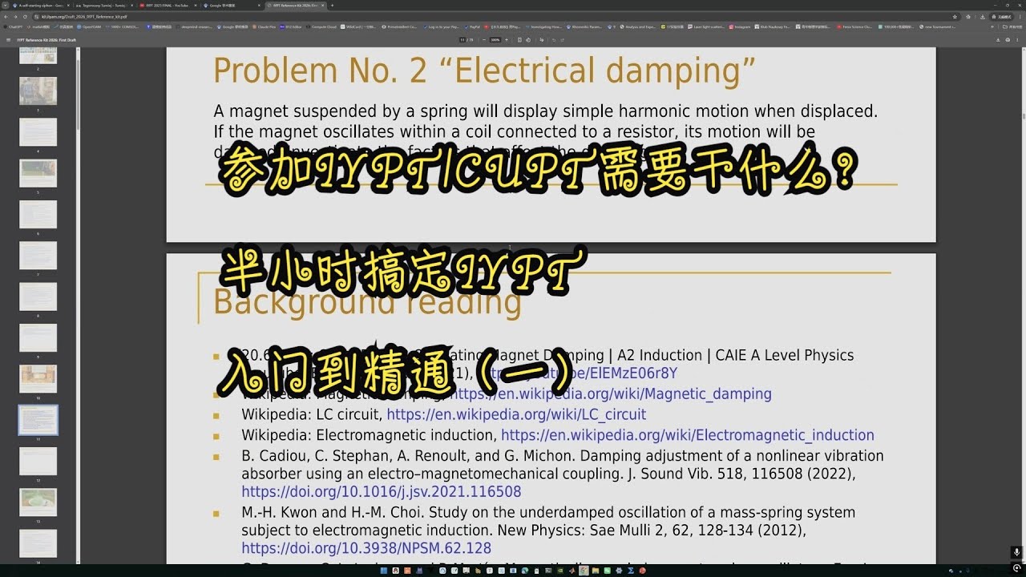1026x577 pixels.
Task: Open a new browser tab
Action: [333, 5]
